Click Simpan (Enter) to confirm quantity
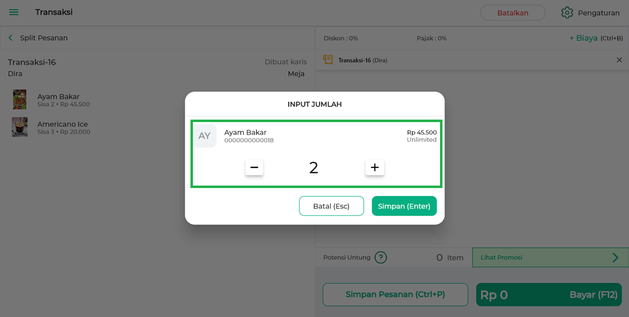This screenshot has width=629, height=317. pos(404,206)
